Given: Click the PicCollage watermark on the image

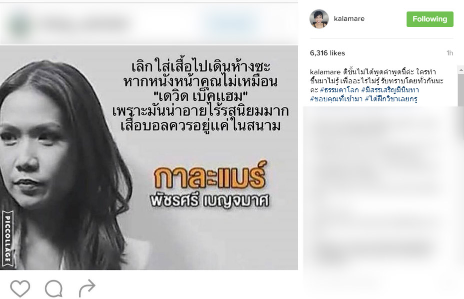Looking at the screenshot, I should [7, 239].
